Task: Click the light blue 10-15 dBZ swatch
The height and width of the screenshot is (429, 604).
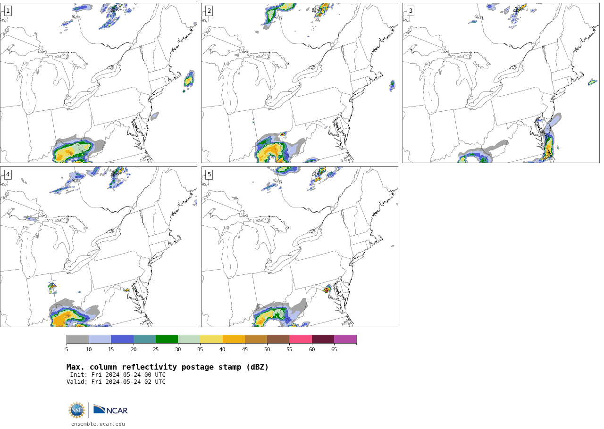Action: point(100,339)
